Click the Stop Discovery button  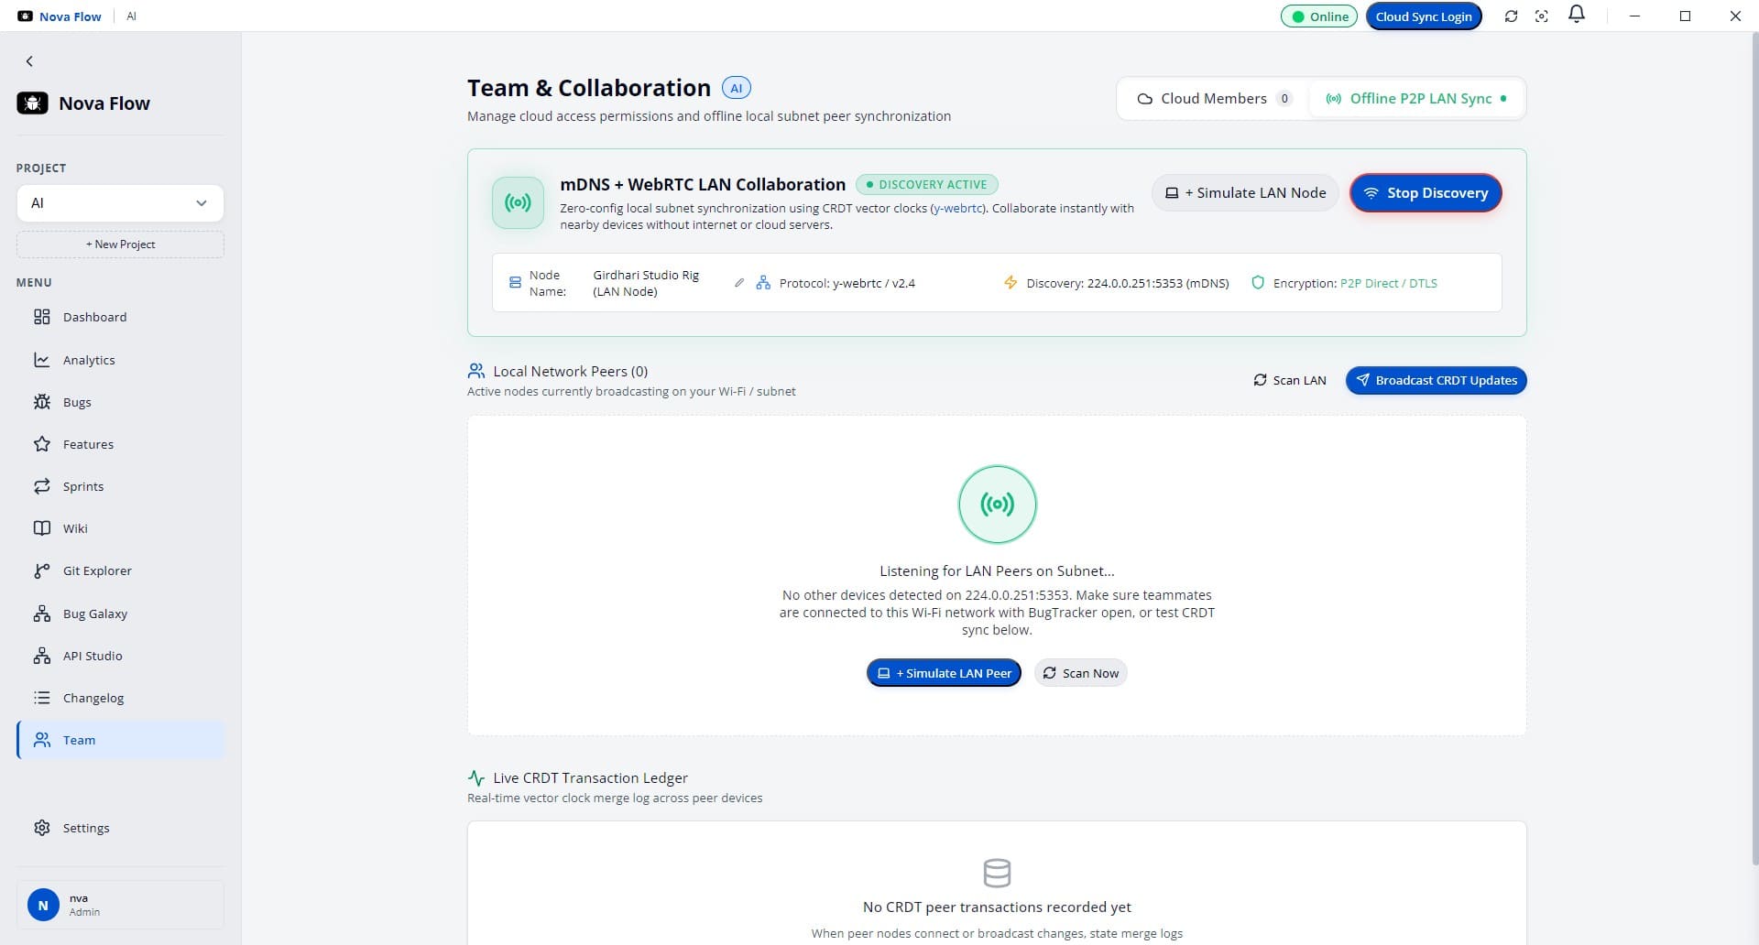[x=1426, y=193]
